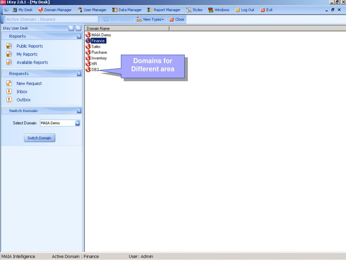Collapse the Switch Domain panel section
This screenshot has width=346, height=260.
79,111
